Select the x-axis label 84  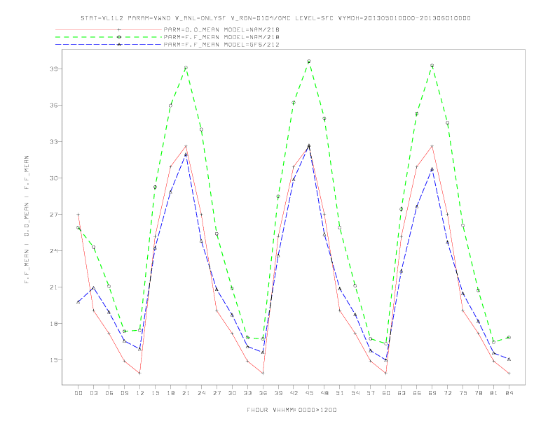(509, 393)
